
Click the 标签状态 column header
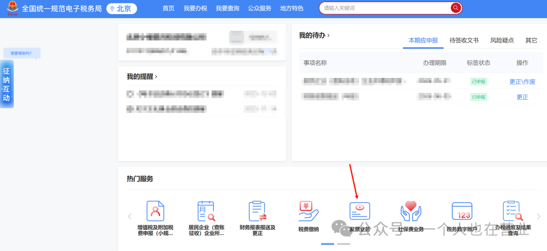[479, 63]
